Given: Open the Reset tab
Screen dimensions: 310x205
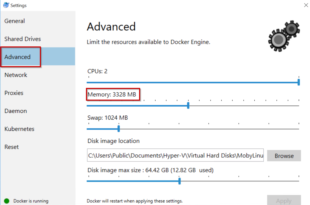Looking at the screenshot, I should coord(12,147).
